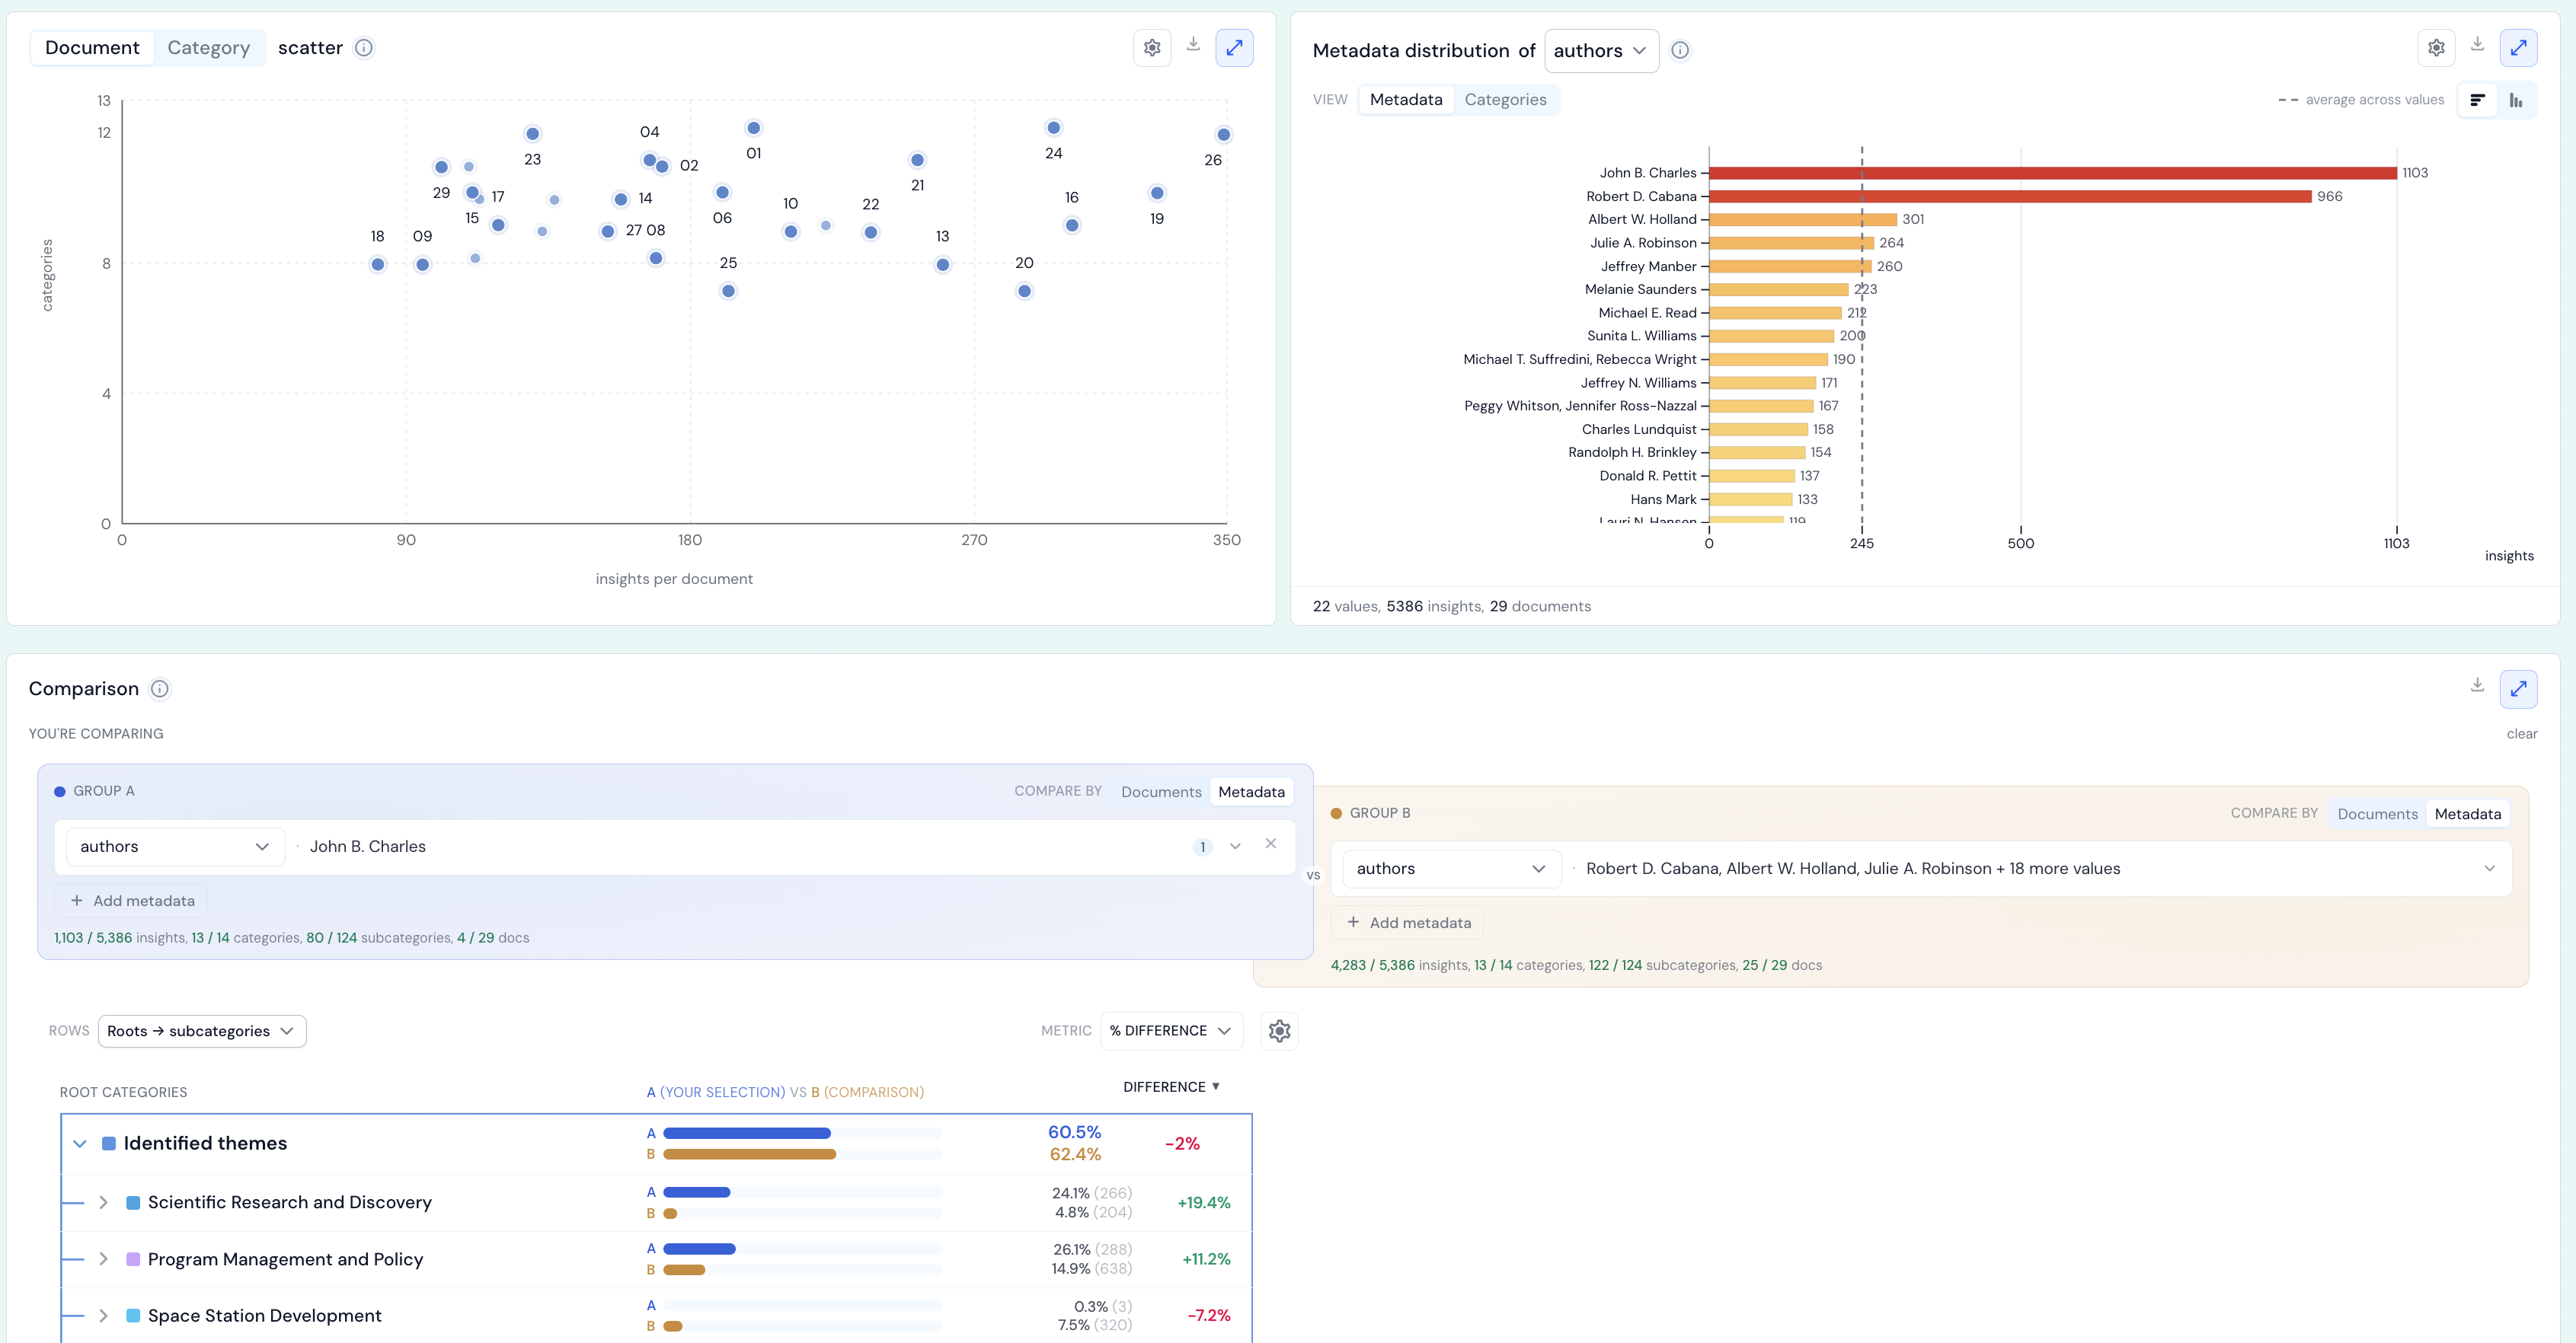Collapse Identified themes row
Image resolution: width=2576 pixels, height=1343 pixels.
pos(80,1144)
